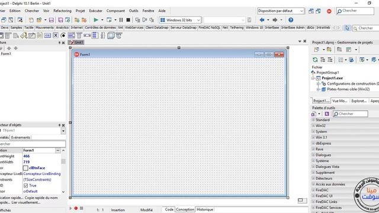Expand the Standard palette category
This screenshot has width=379, height=213.
313,120
